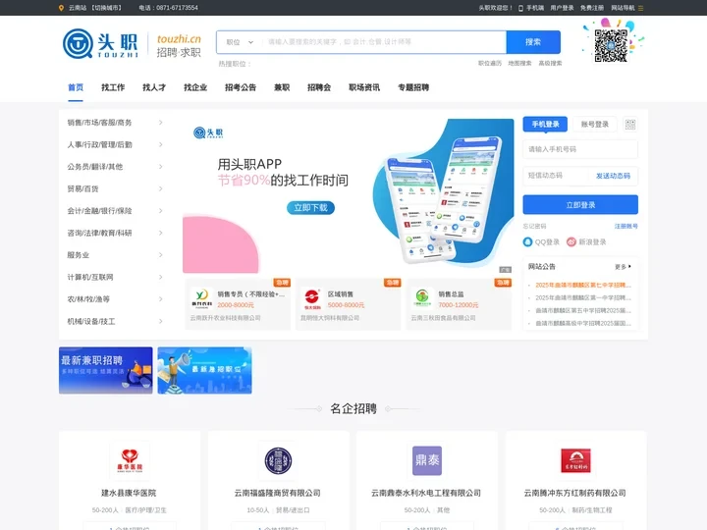Expand 机械/设备/技工 category arrow
Screen dimensions: 707x530
point(160,321)
